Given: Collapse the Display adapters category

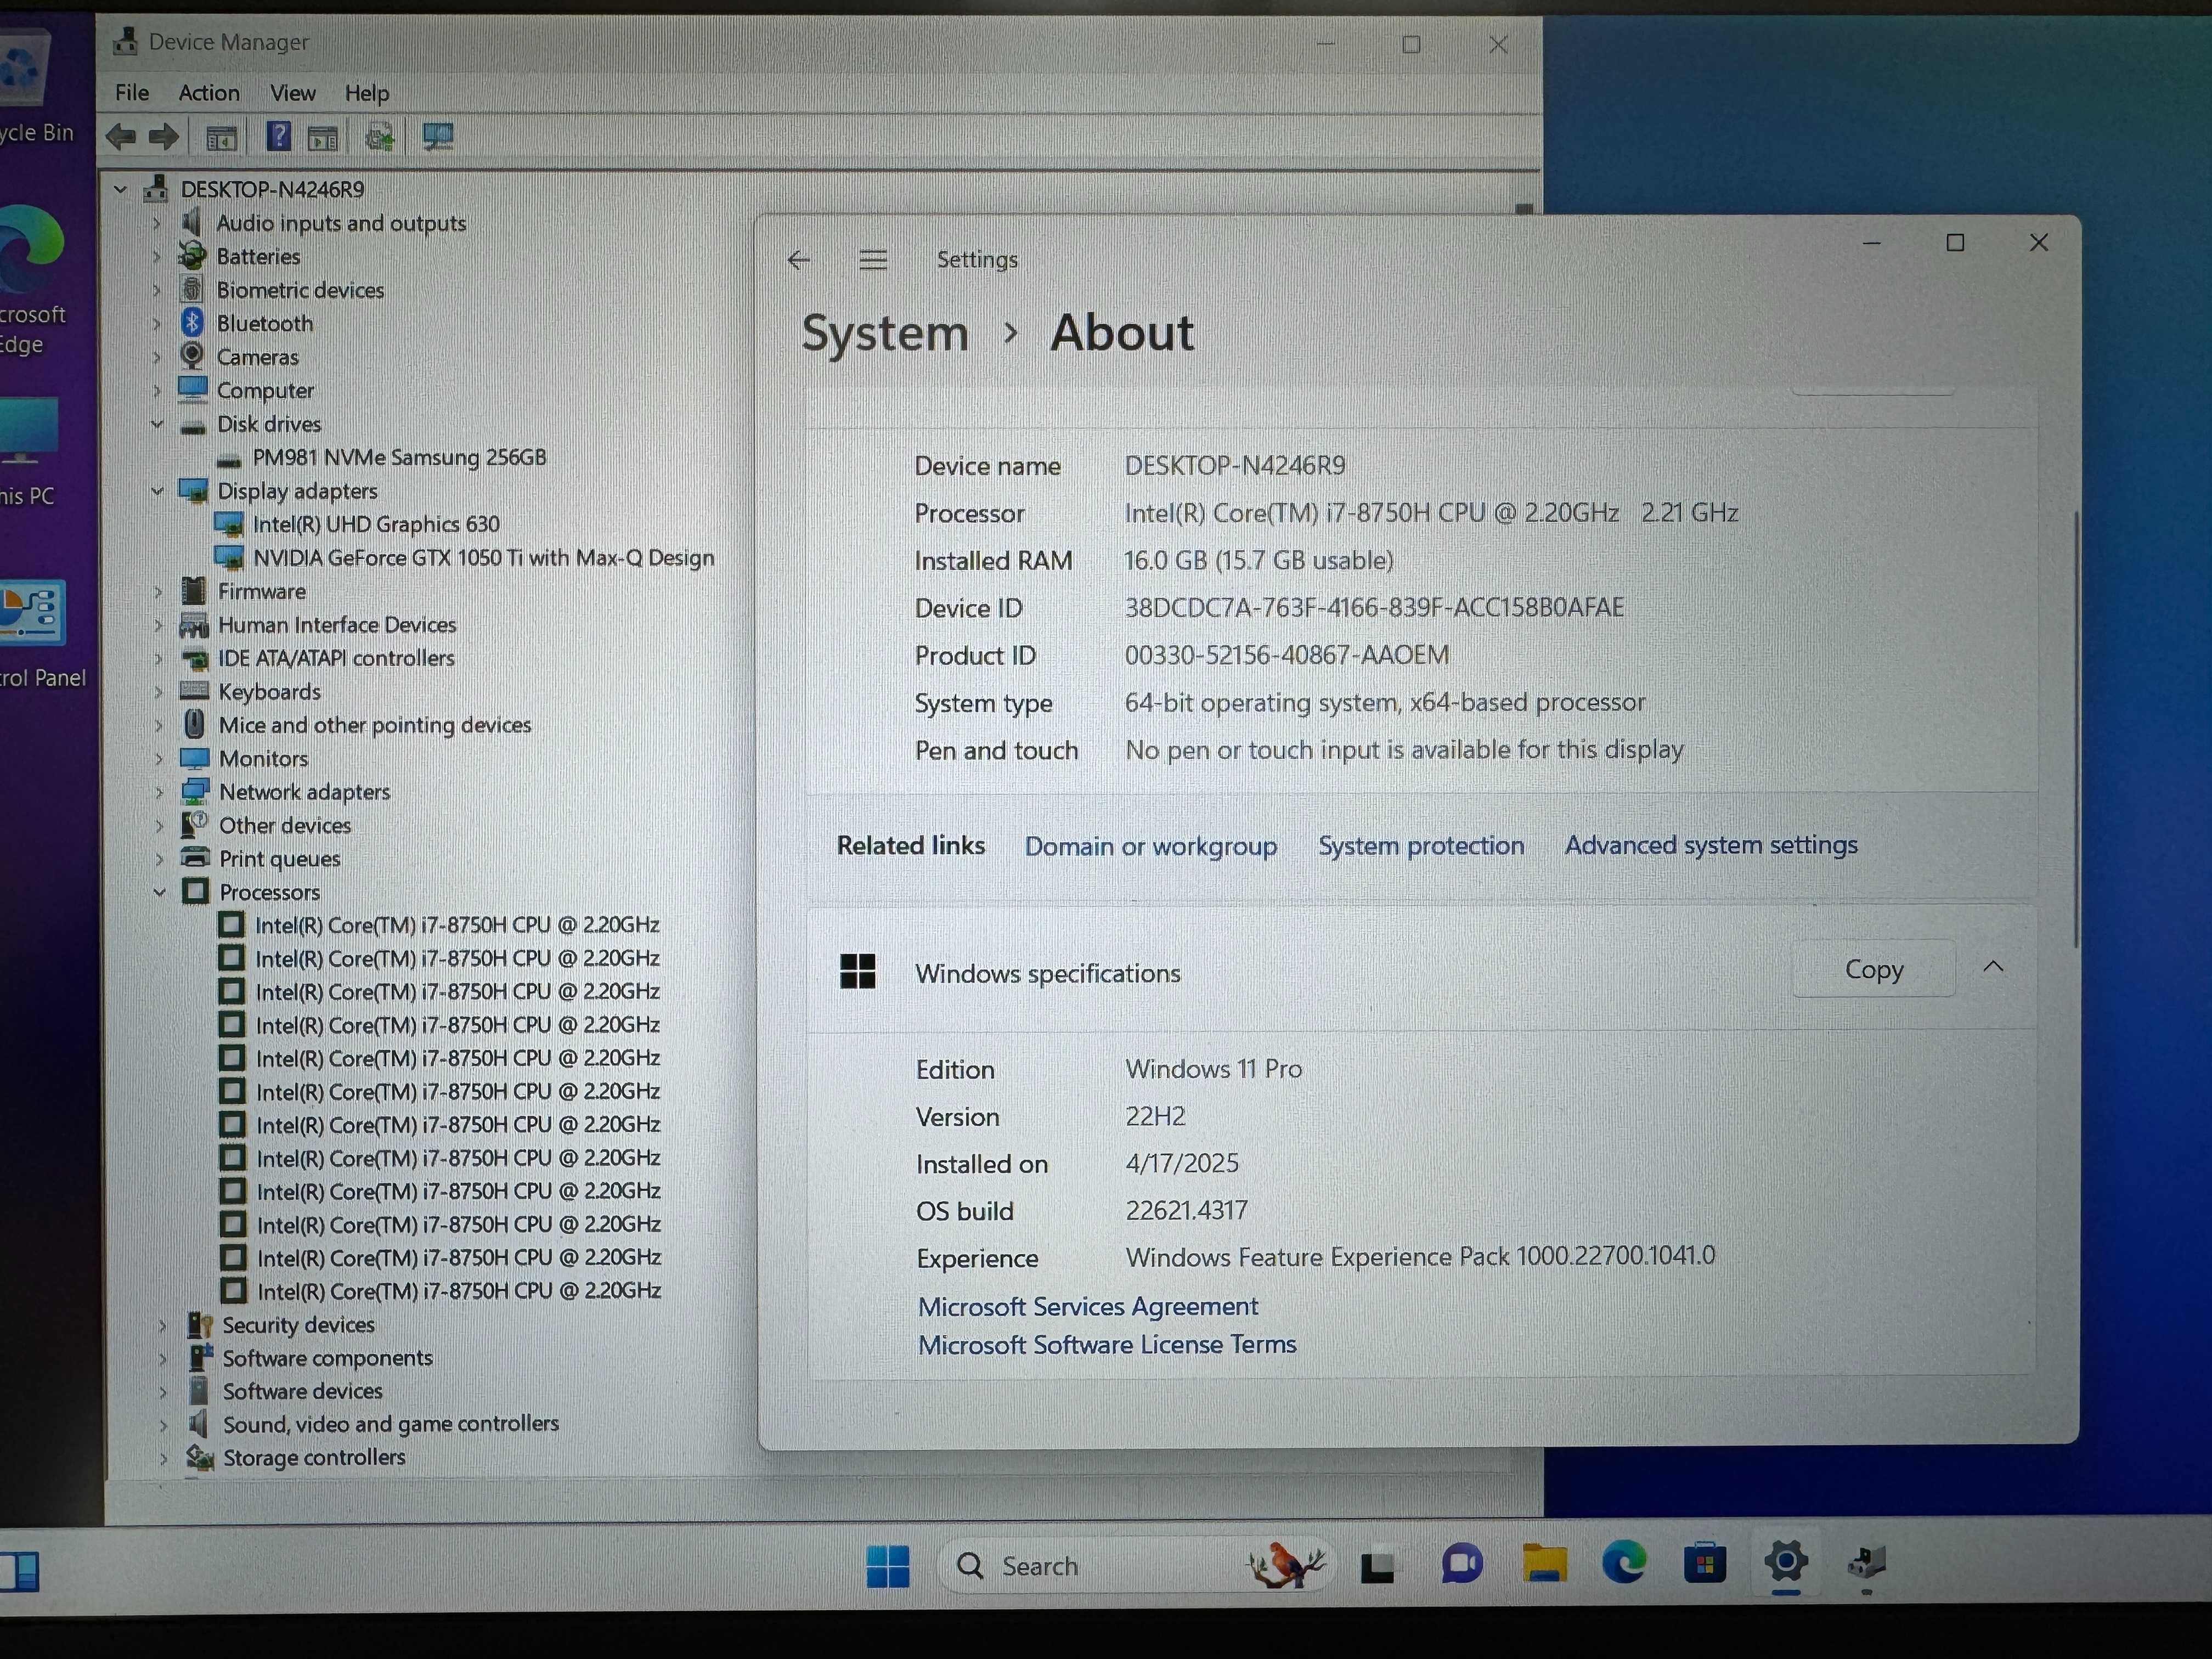Looking at the screenshot, I should (x=157, y=491).
